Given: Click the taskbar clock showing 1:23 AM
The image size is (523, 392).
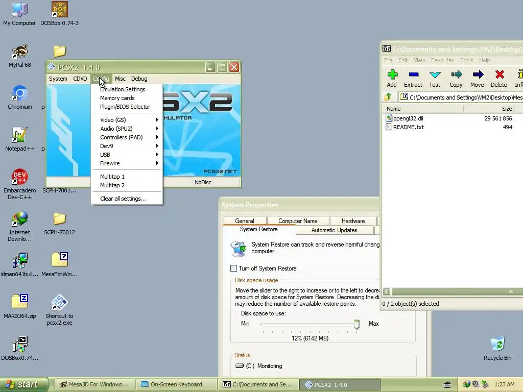Looking at the screenshot, I should point(504,384).
